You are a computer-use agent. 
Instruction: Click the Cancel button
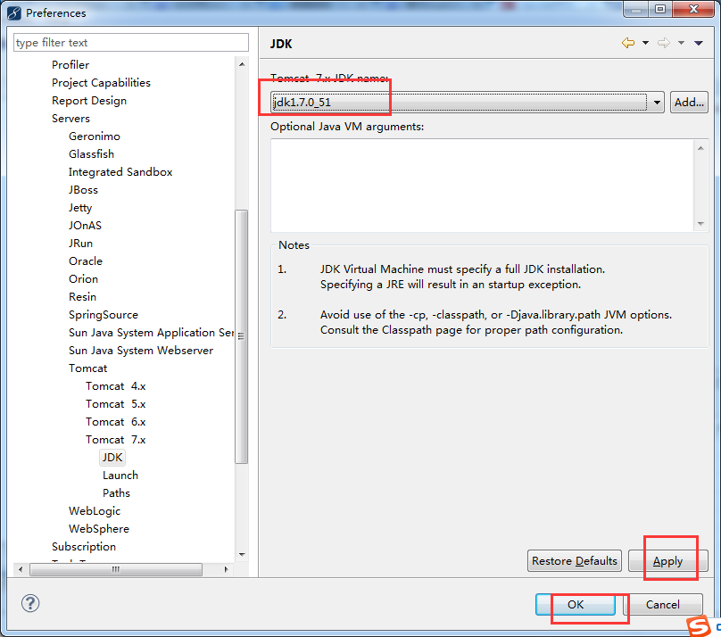coord(663,604)
